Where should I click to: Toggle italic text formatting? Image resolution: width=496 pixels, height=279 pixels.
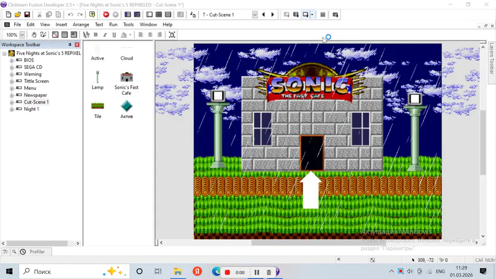[105, 35]
